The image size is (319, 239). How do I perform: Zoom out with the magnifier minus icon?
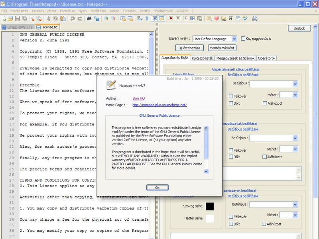point(113,19)
